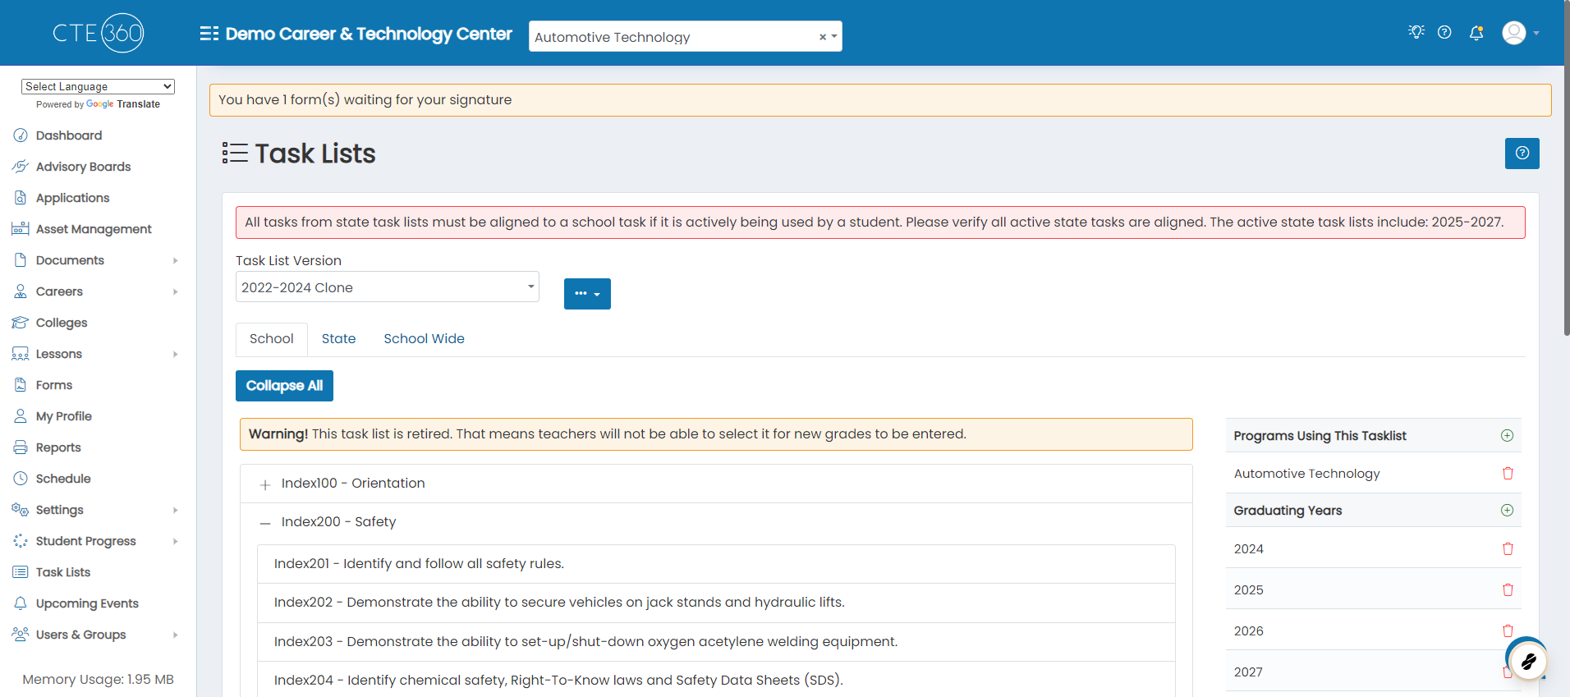This screenshot has height=697, width=1570.
Task: Click the Schedule clock icon
Action: point(21,479)
